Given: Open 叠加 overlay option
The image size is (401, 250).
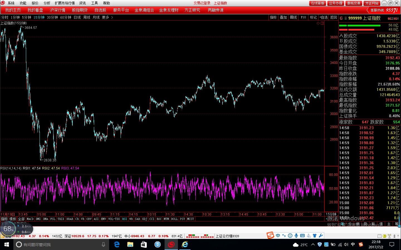Looking at the screenshot, I should [283, 17].
